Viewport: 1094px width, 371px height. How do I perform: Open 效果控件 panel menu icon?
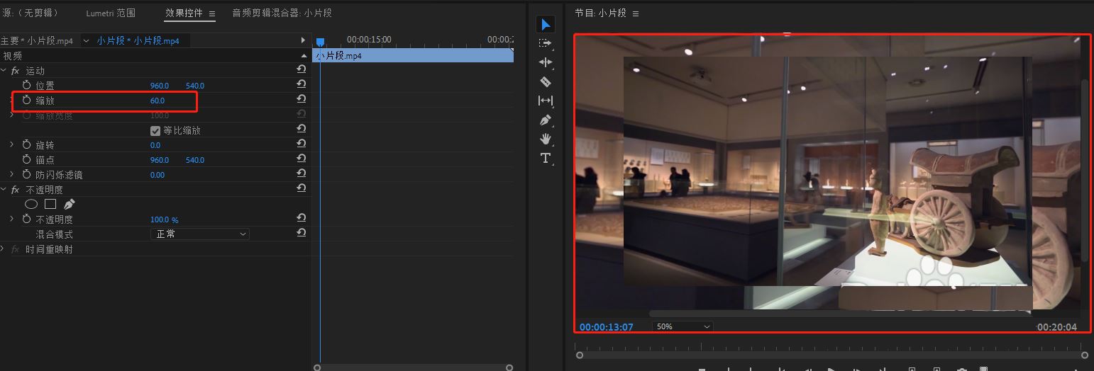tap(211, 13)
